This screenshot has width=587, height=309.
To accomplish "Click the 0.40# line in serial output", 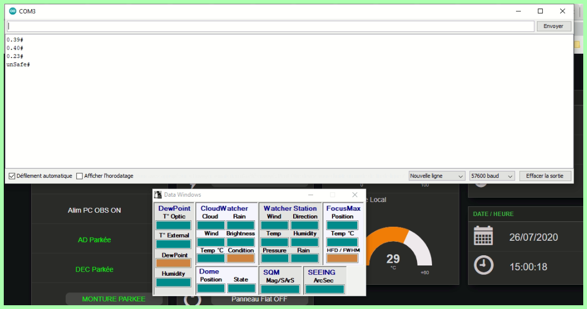I will pos(15,48).
